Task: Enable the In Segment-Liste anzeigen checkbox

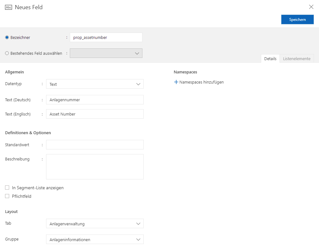Action: point(7,187)
